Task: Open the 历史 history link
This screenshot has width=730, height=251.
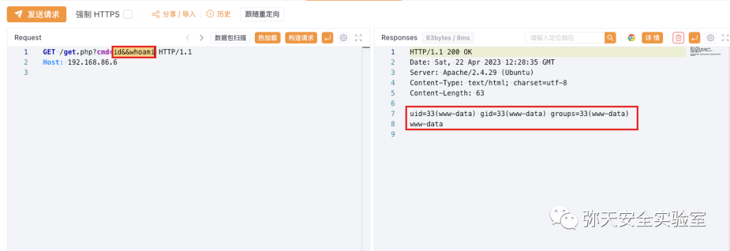Action: 218,14
